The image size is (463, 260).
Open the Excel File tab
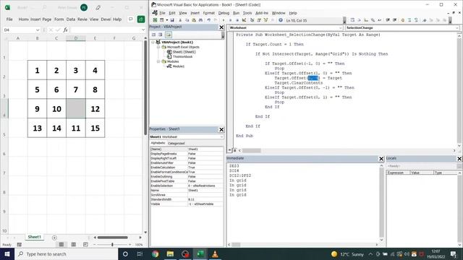click(9, 19)
